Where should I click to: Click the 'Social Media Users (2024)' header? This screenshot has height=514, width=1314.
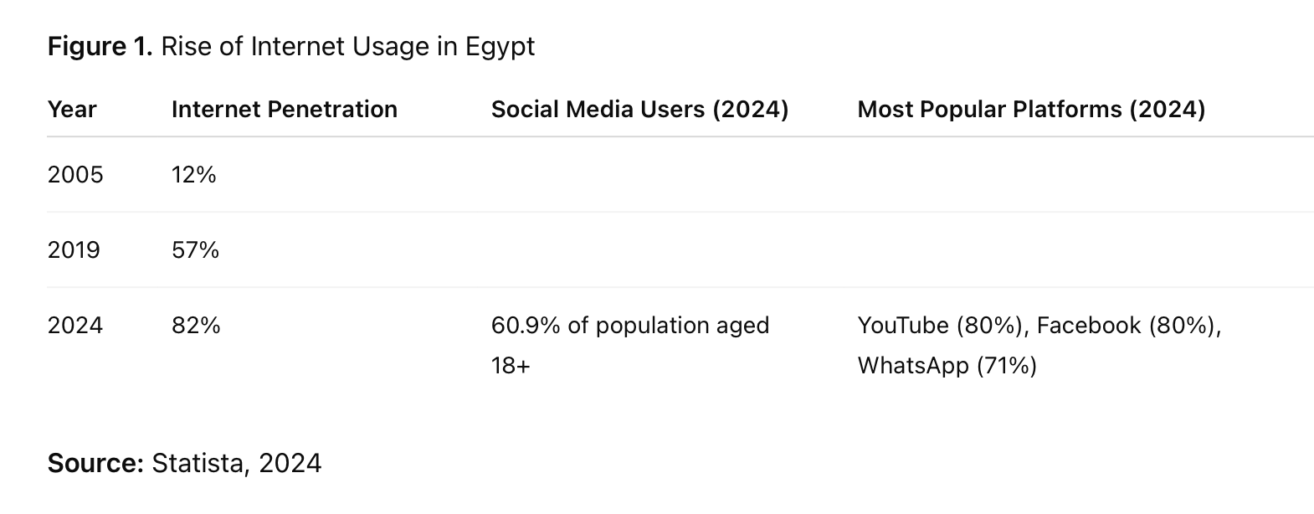coord(639,110)
